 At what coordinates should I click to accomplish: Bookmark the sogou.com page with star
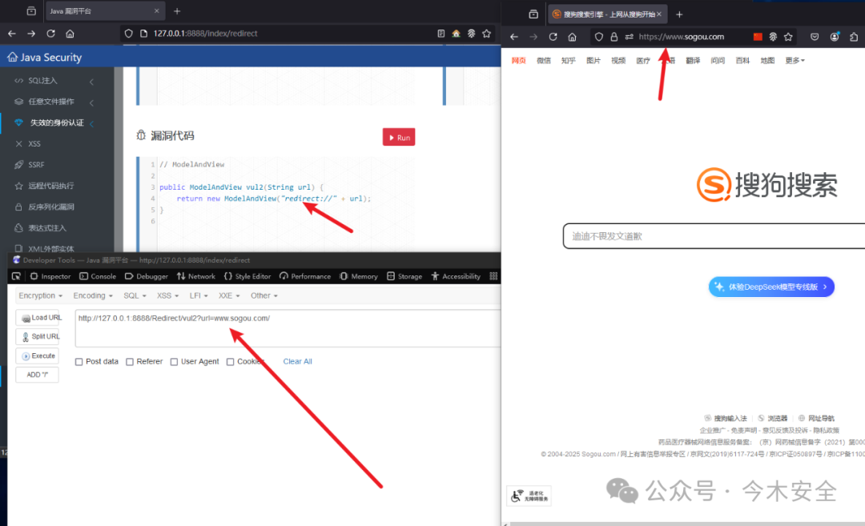(x=788, y=37)
